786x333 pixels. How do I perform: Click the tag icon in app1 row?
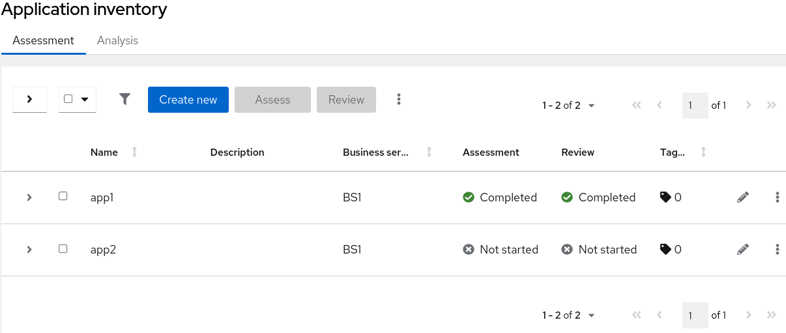click(665, 197)
